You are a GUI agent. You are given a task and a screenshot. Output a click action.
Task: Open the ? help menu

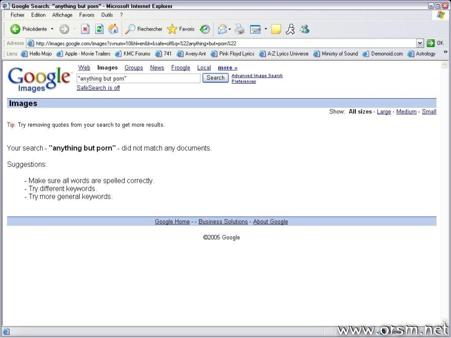point(121,15)
